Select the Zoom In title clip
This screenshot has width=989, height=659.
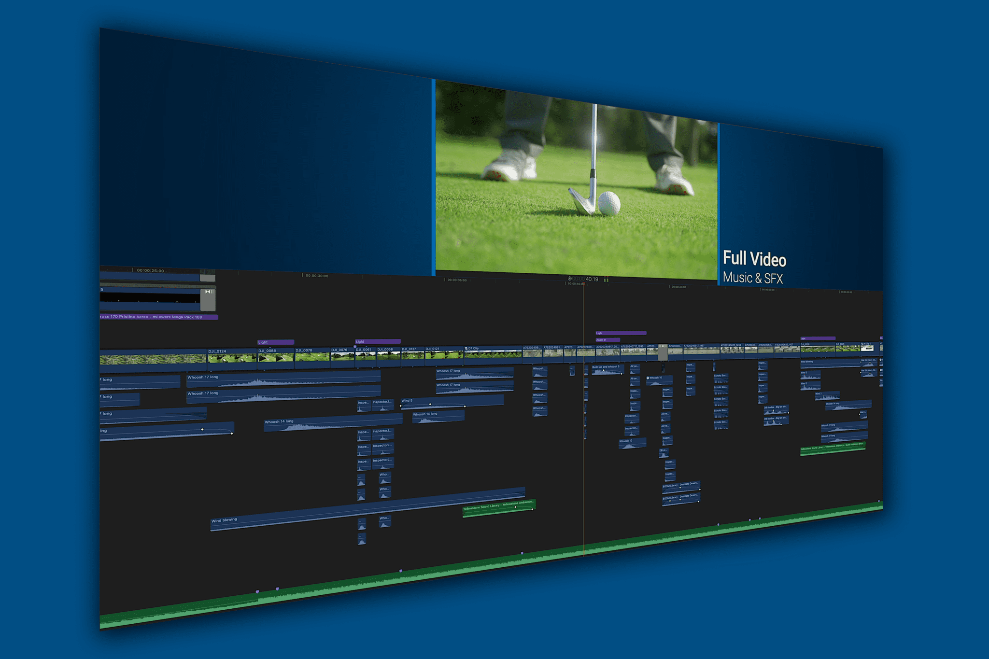[608, 340]
